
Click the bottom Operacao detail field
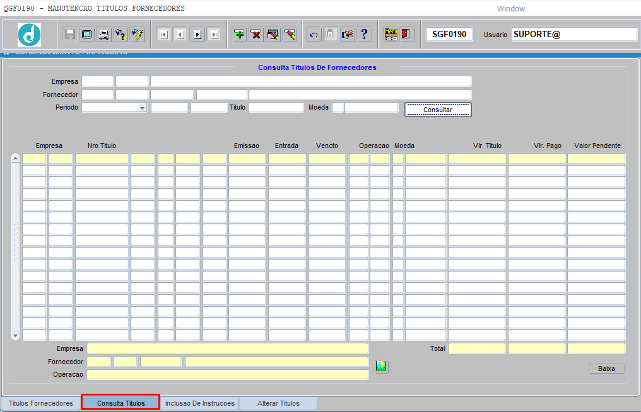pos(228,374)
